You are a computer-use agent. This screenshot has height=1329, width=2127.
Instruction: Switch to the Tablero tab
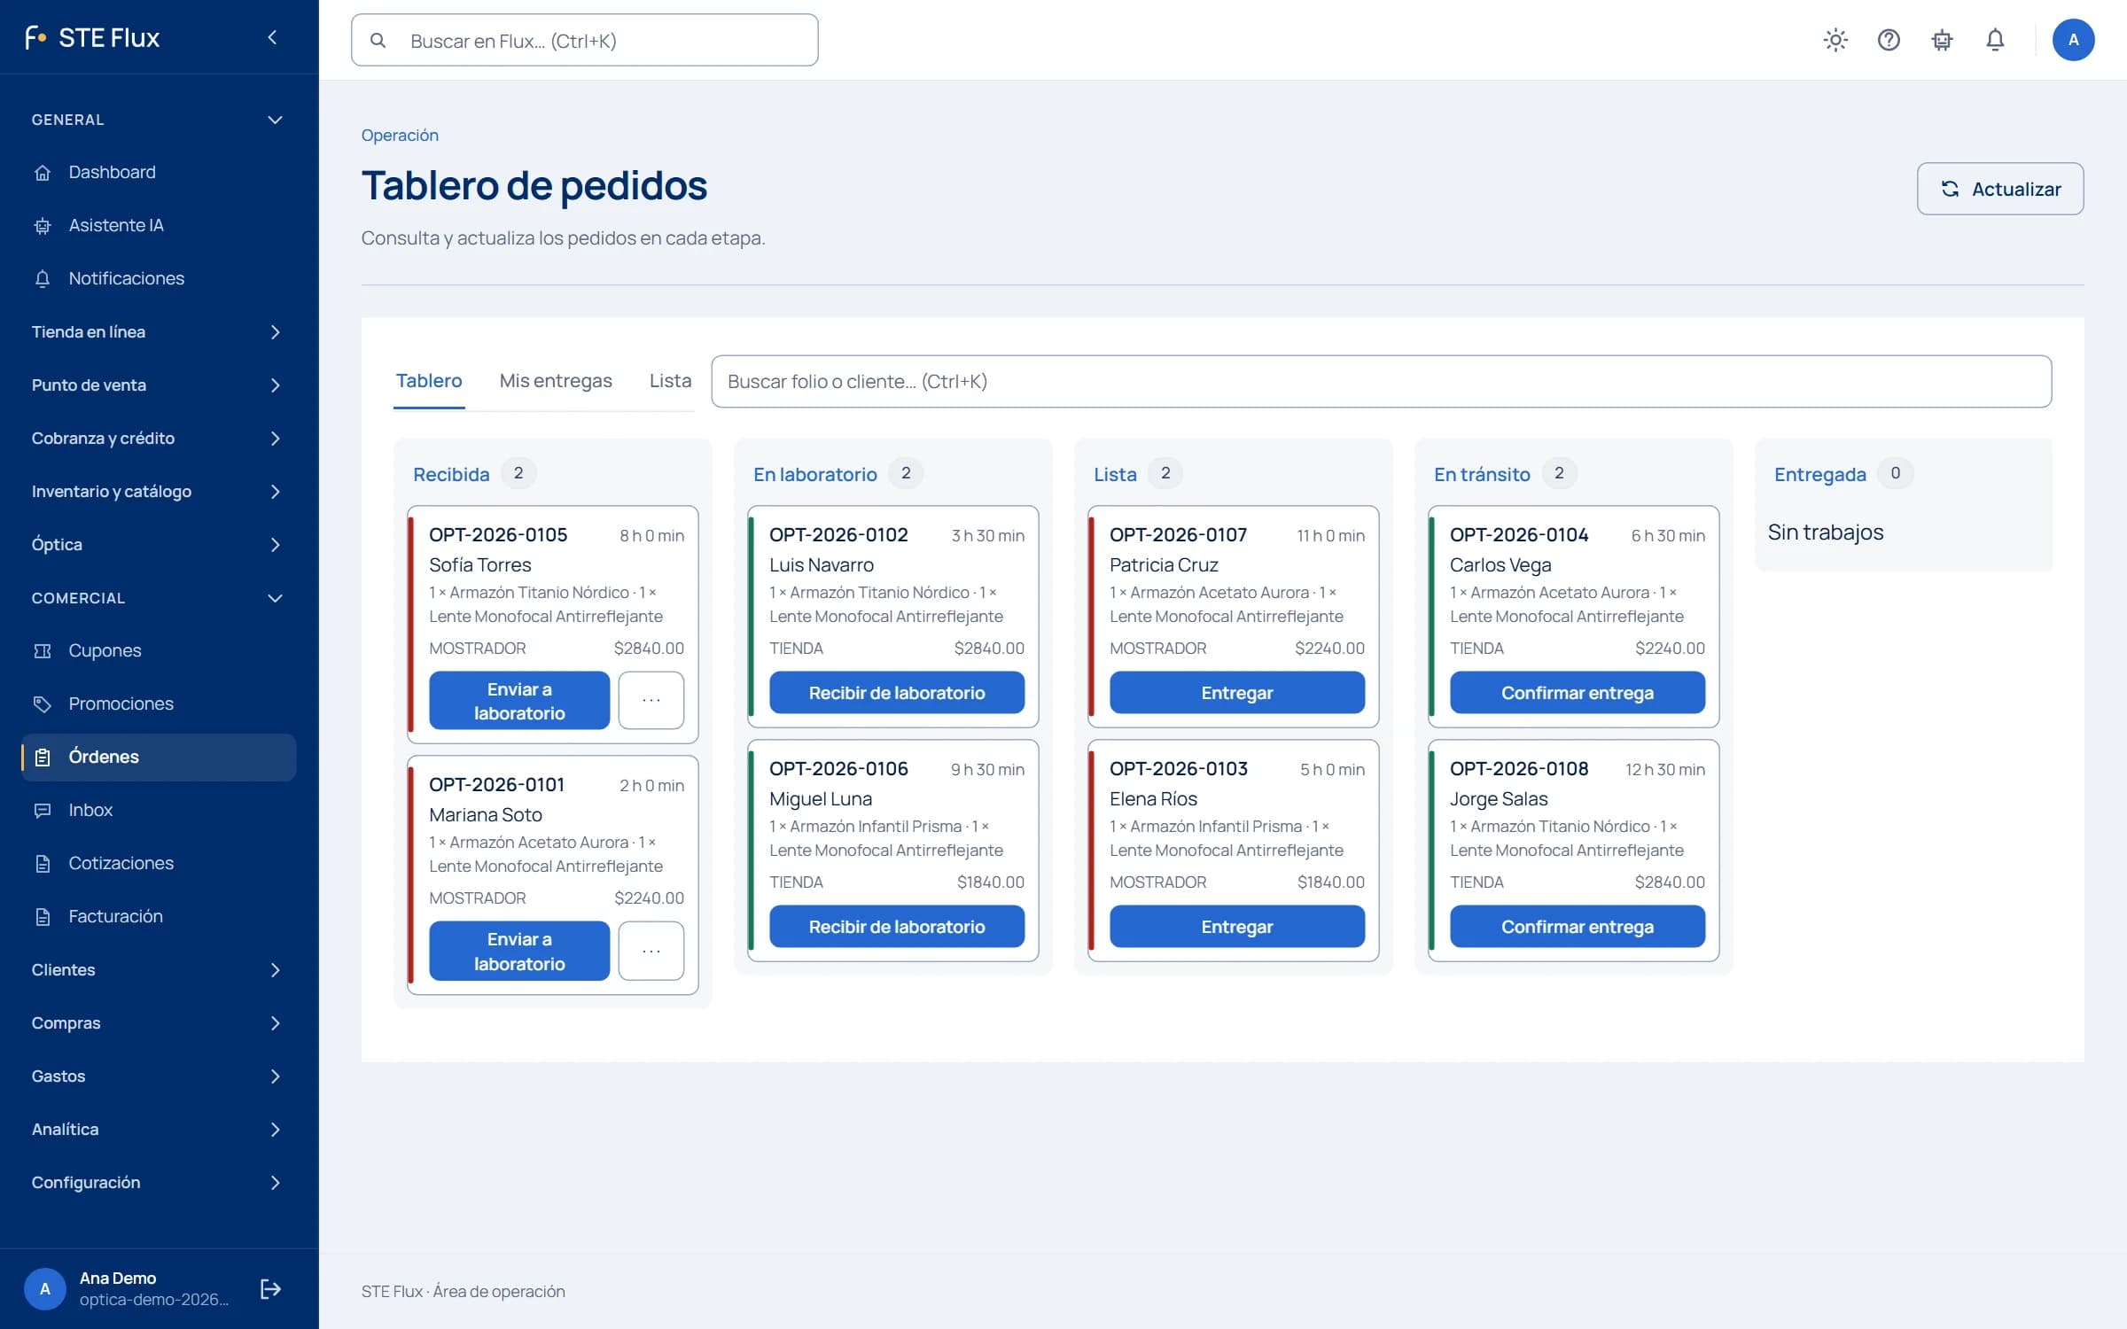[429, 381]
